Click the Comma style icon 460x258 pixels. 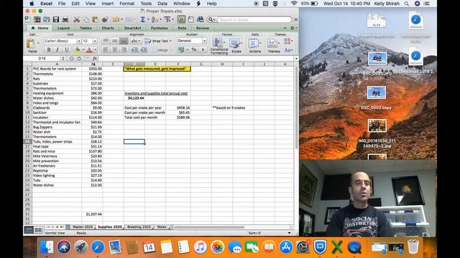[203, 49]
